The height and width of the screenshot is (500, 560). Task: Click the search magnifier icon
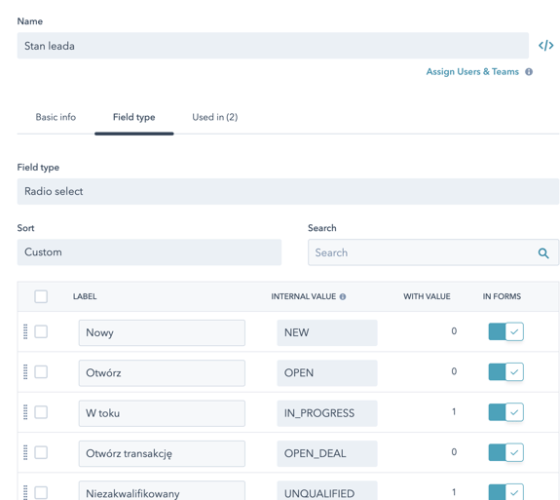click(x=543, y=253)
